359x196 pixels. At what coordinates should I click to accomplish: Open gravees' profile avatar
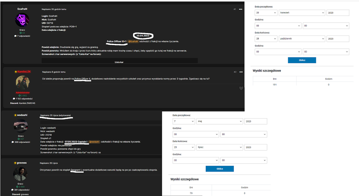tap(20, 174)
